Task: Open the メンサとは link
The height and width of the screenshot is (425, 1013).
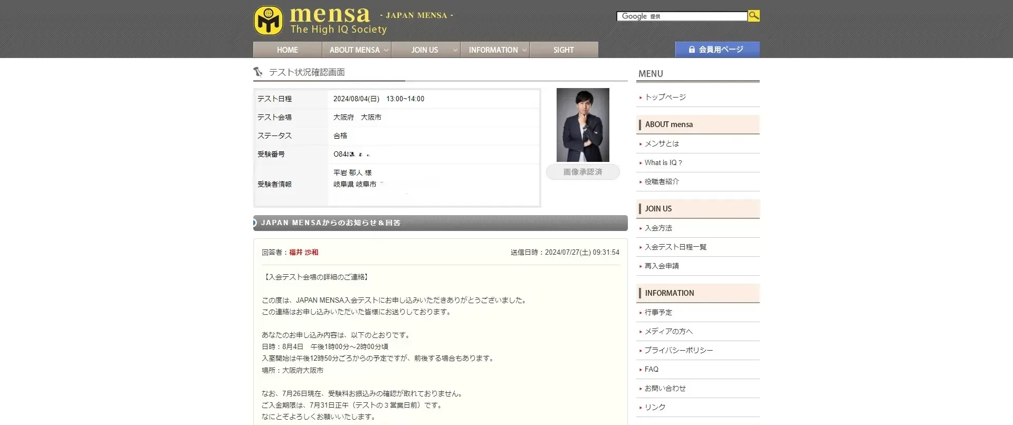Action: [662, 143]
